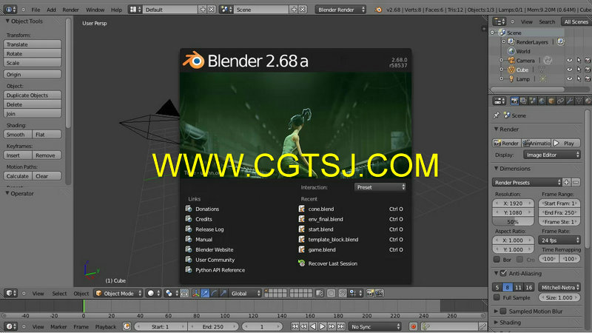Viewport: 592px width, 333px height.
Task: Toggle the 3D manipulator widget icon
Action: pyautogui.click(x=195, y=293)
